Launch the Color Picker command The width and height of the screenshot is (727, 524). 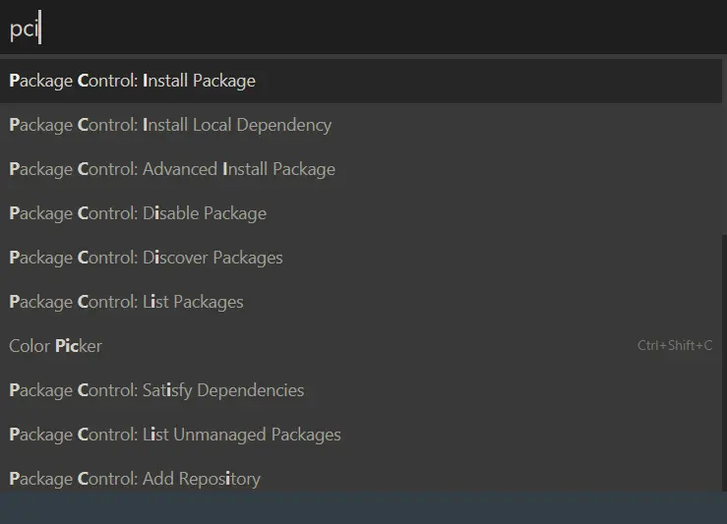(x=55, y=346)
